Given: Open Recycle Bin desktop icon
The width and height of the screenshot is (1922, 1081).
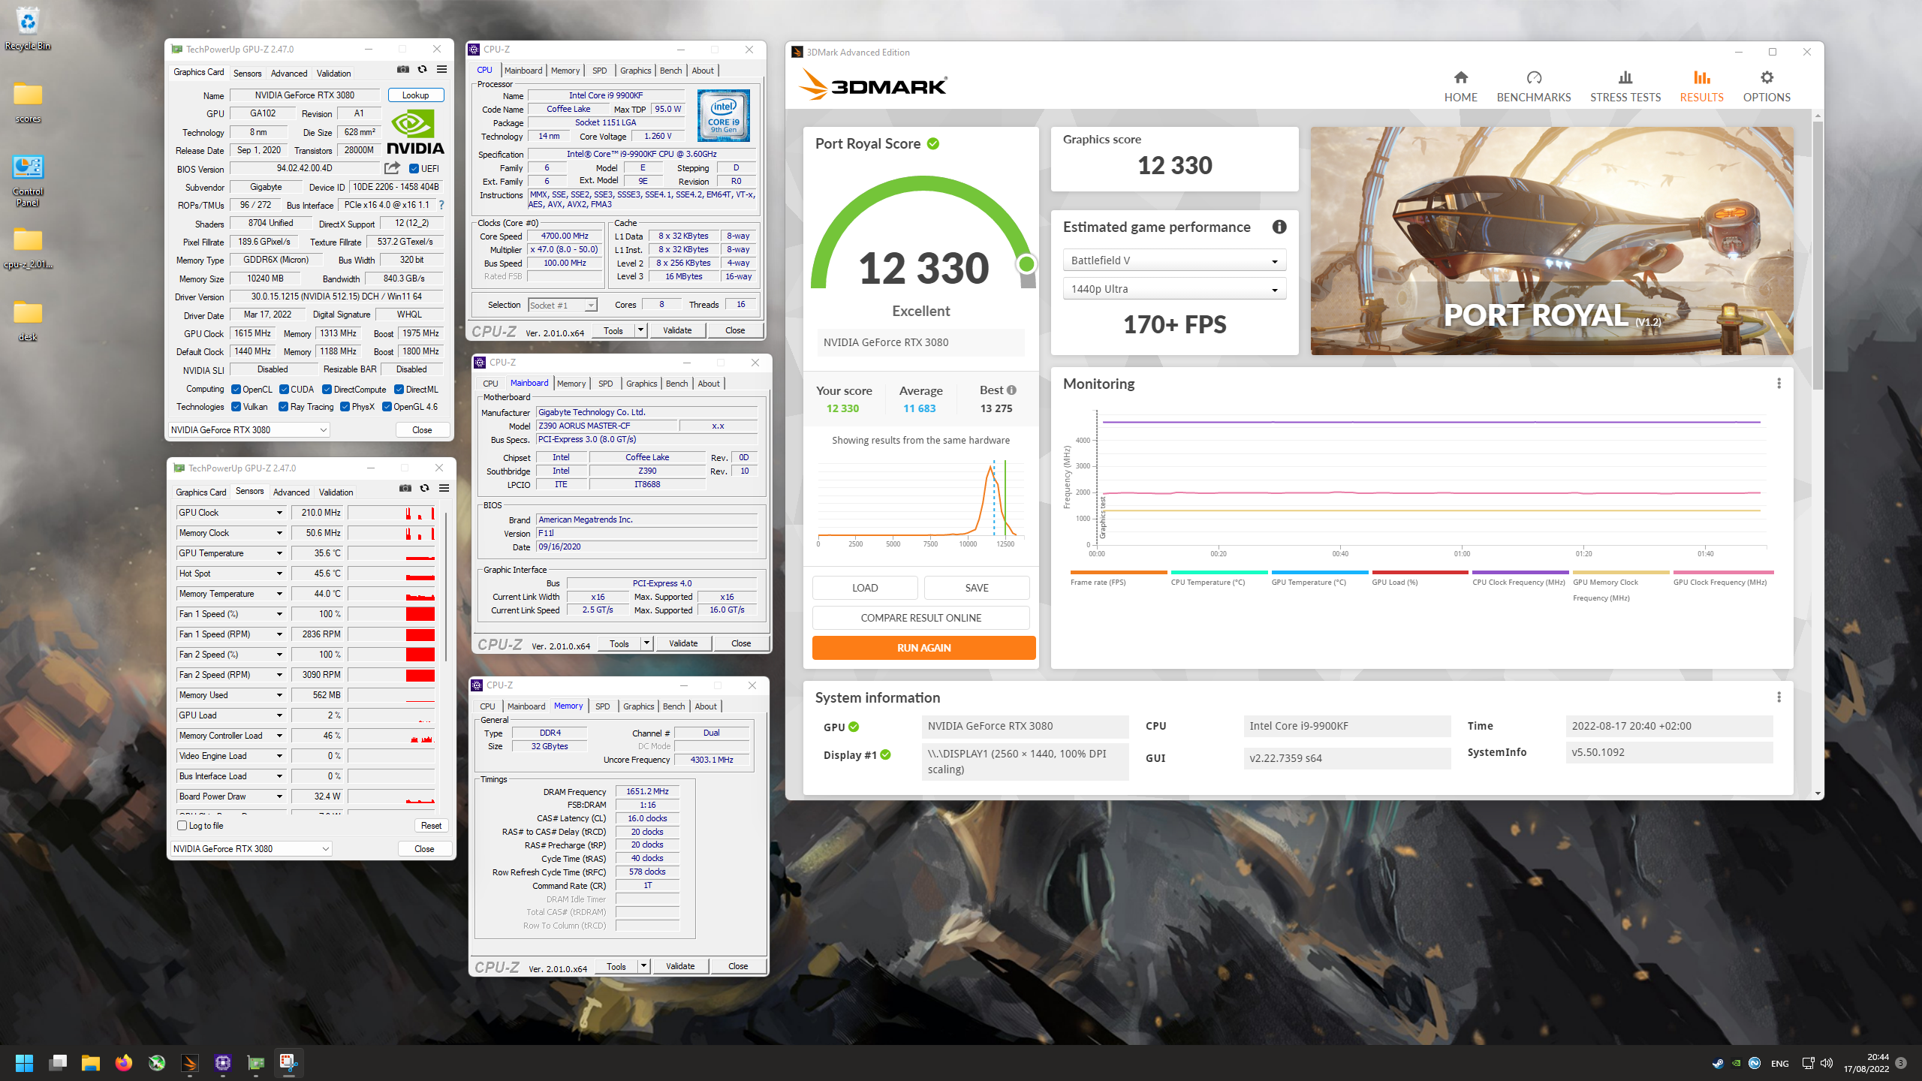Looking at the screenshot, I should [x=28, y=29].
